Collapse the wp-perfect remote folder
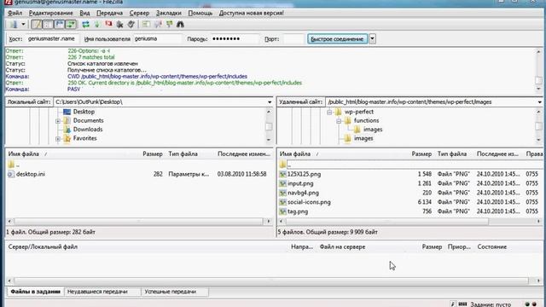Viewport: 546px width, 307px height. click(x=329, y=112)
